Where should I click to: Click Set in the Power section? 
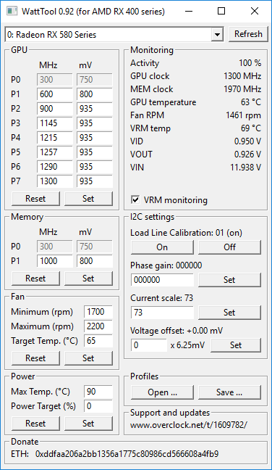pyautogui.click(x=88, y=424)
